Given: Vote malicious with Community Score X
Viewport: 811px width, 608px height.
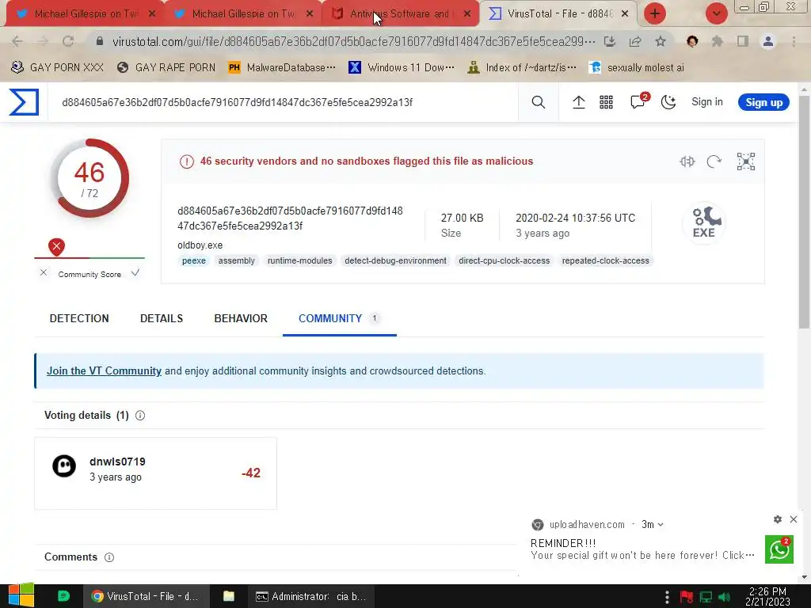Looking at the screenshot, I should pos(44,272).
